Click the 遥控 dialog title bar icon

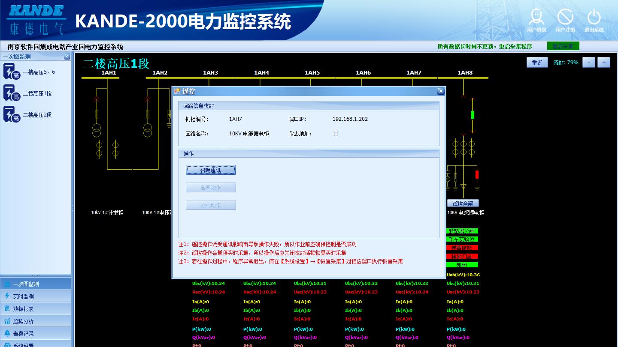coord(177,91)
